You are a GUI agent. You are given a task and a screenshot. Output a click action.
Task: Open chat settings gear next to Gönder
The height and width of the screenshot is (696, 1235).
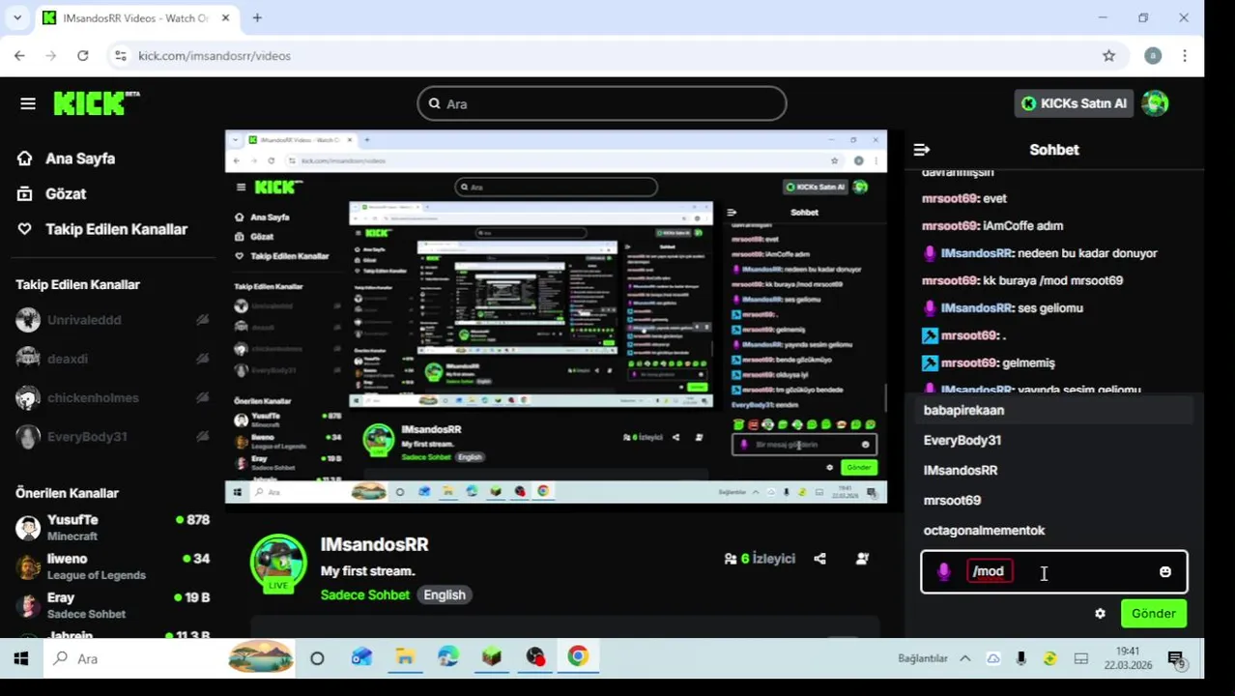[1100, 614]
